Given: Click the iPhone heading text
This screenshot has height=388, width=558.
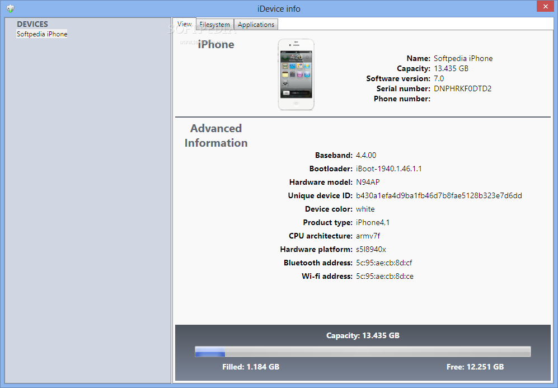Looking at the screenshot, I should coord(216,44).
